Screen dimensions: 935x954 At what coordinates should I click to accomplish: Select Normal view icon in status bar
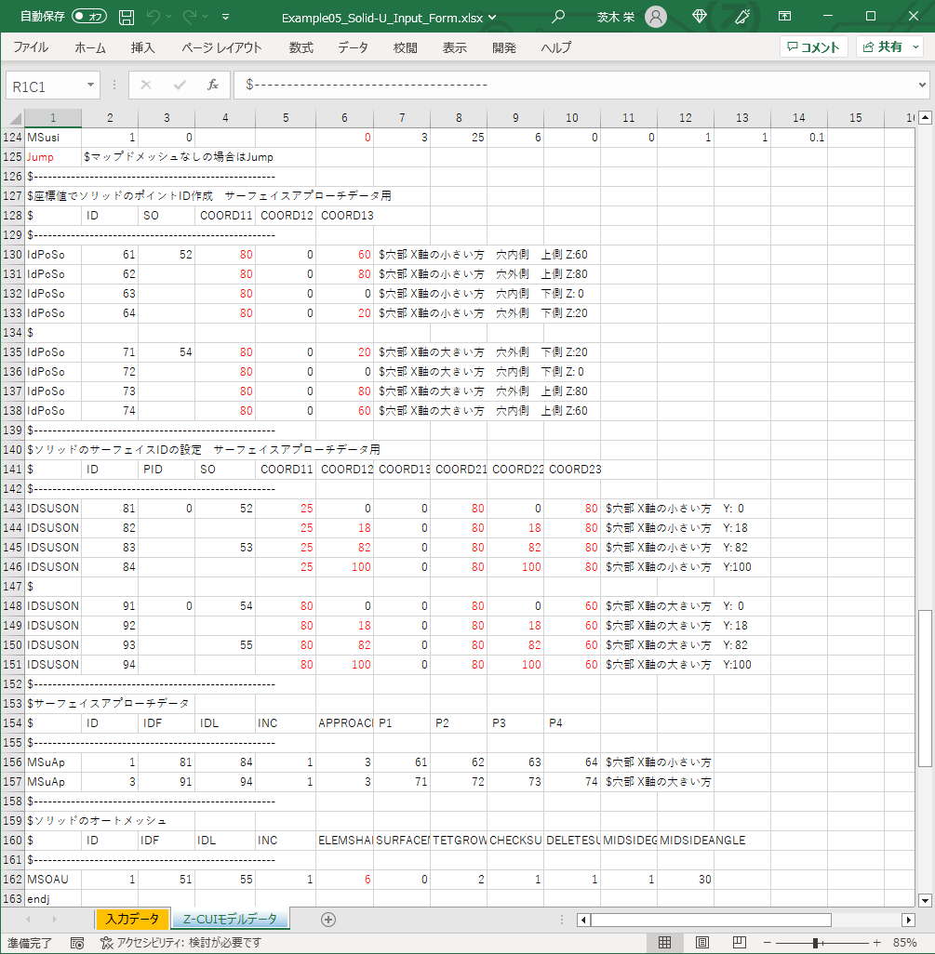pyautogui.click(x=665, y=942)
